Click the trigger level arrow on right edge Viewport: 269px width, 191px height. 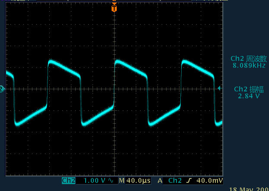coord(219,88)
